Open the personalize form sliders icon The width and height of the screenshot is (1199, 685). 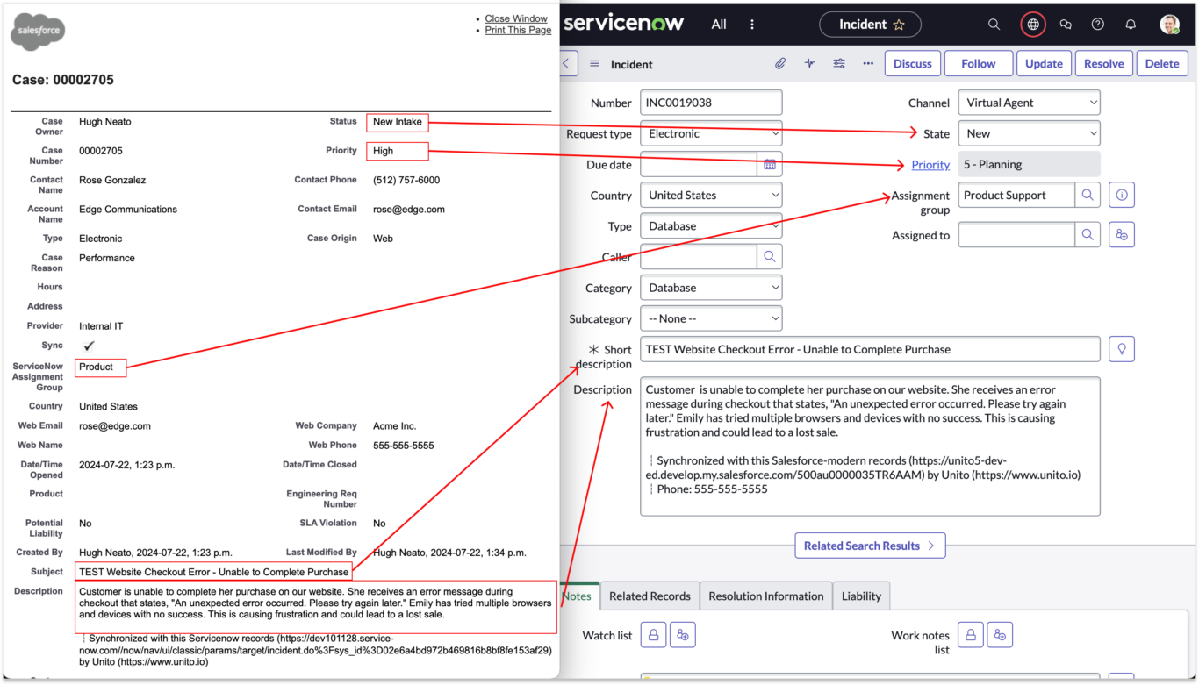(839, 63)
